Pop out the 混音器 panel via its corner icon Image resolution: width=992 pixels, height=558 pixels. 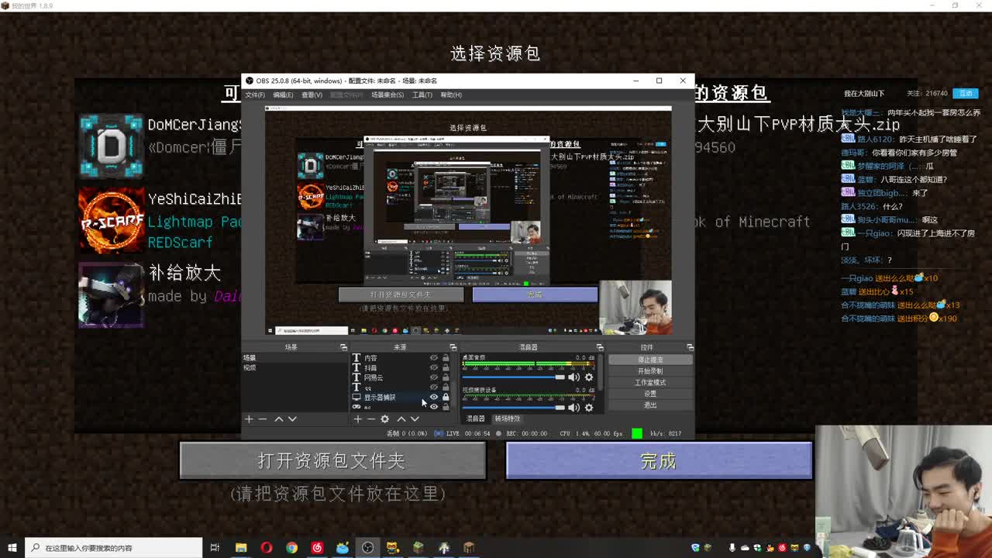[600, 348]
